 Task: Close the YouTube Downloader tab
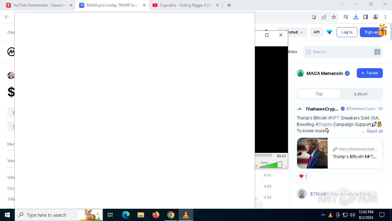point(71,5)
